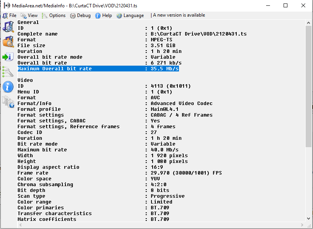The height and width of the screenshot is (229, 313).
Task: Click the Open File sidebar icon
Action: [x=8, y=27]
